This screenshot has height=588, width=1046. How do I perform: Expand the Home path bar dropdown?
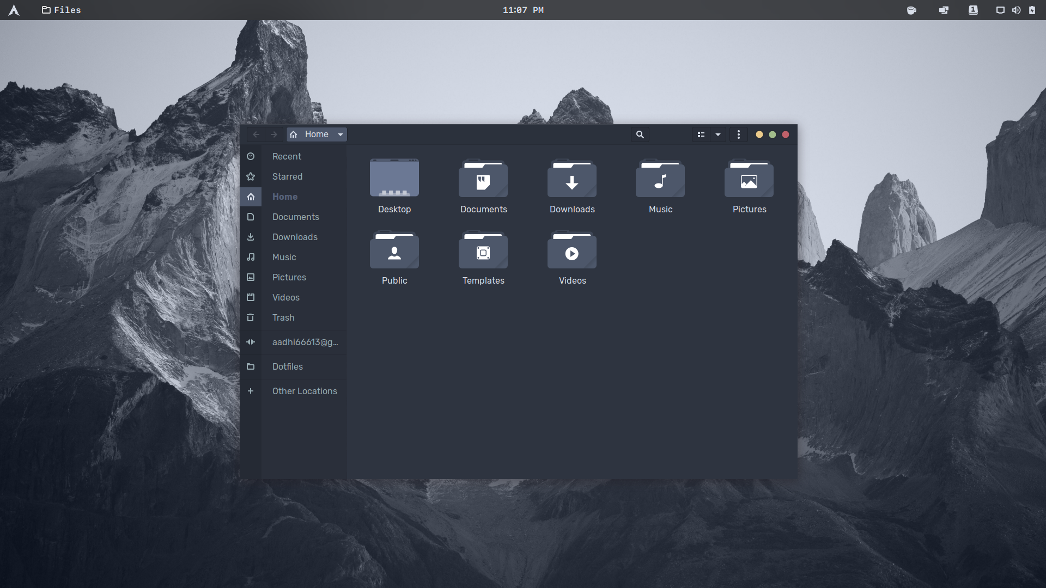(340, 134)
